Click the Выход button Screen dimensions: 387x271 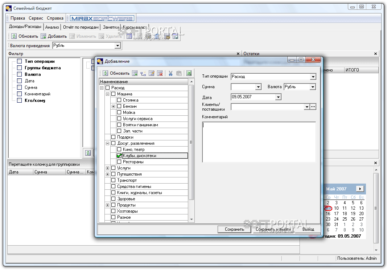pos(308,229)
